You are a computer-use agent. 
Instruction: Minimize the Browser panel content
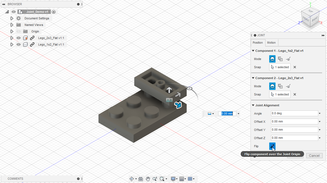(x=78, y=4)
